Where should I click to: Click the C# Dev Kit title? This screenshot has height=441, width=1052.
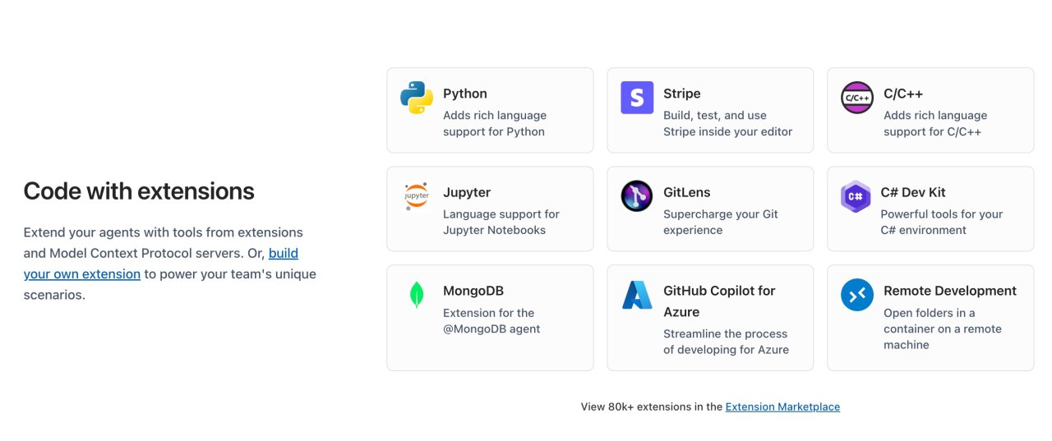[x=913, y=192]
